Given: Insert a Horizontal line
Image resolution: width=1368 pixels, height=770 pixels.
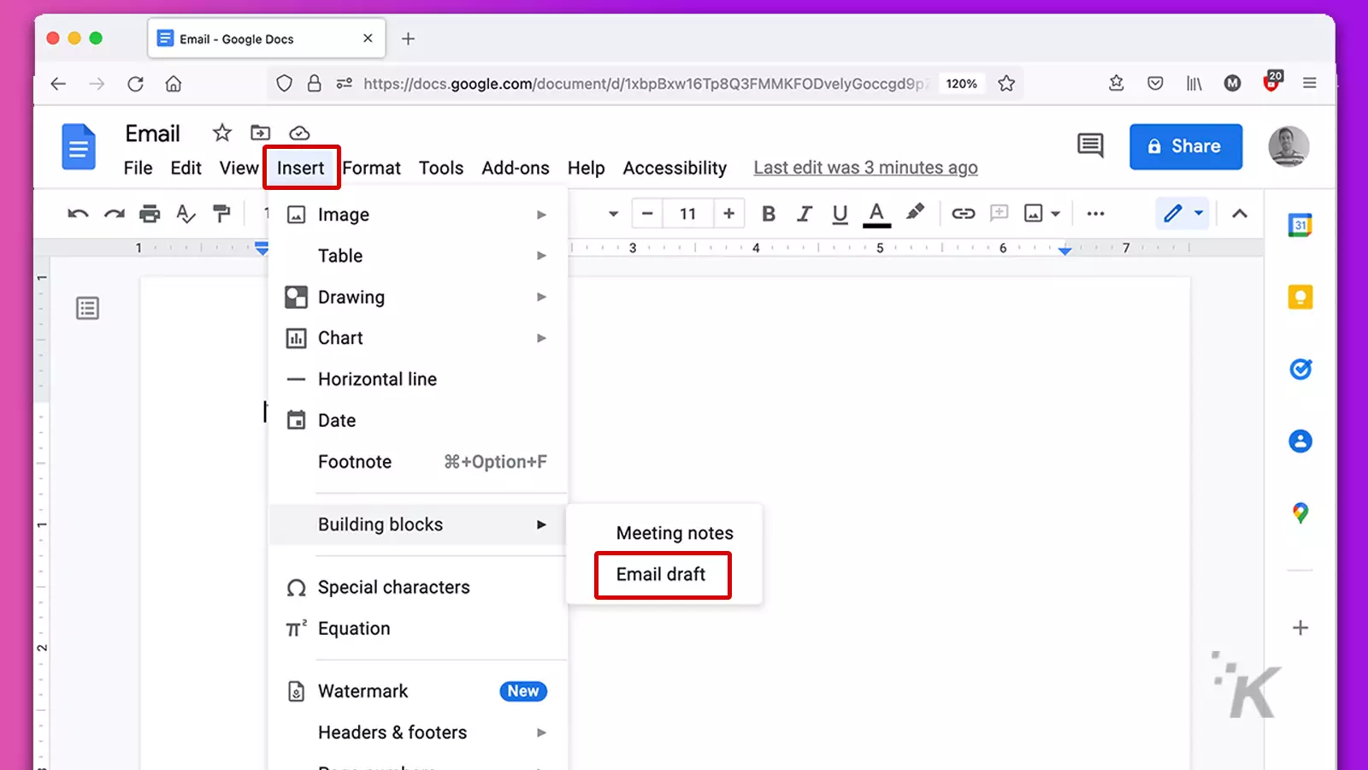Looking at the screenshot, I should (417, 379).
